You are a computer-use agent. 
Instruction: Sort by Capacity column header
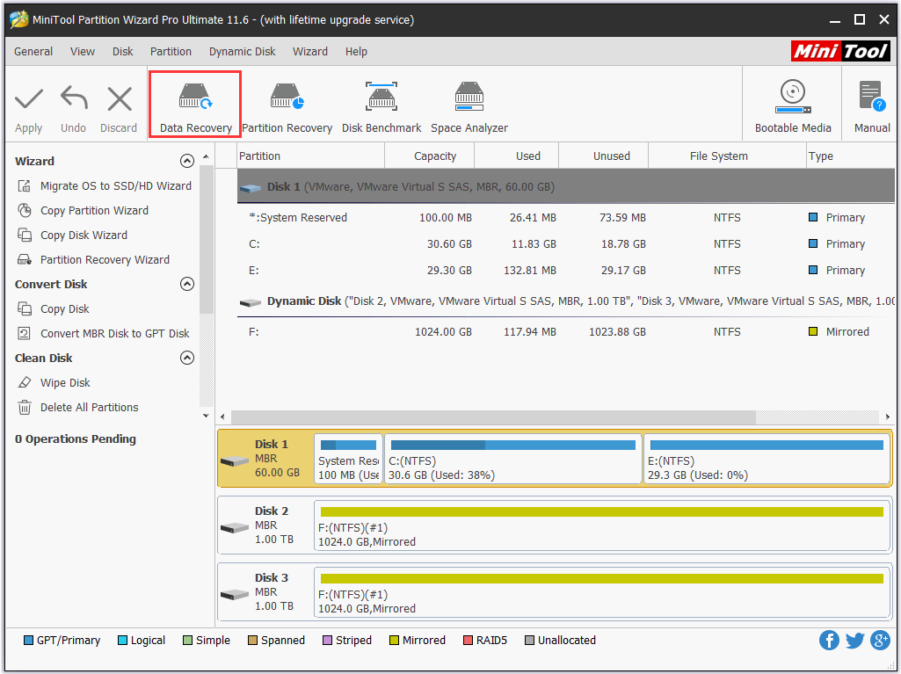tap(429, 156)
